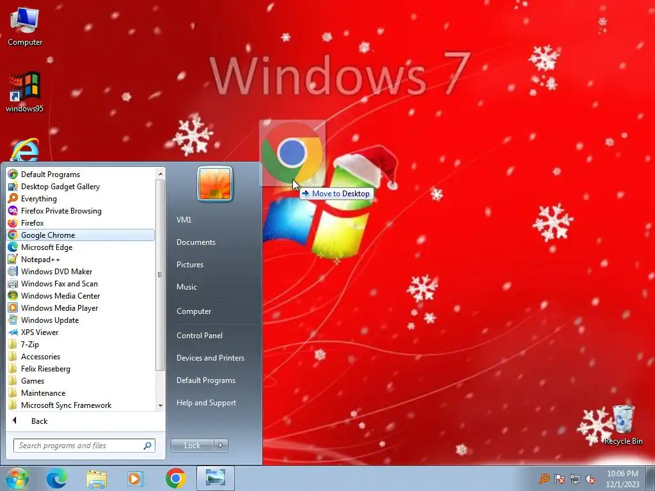The image size is (655, 491).
Task: Click the Search programs and files box
Action: (x=84, y=446)
